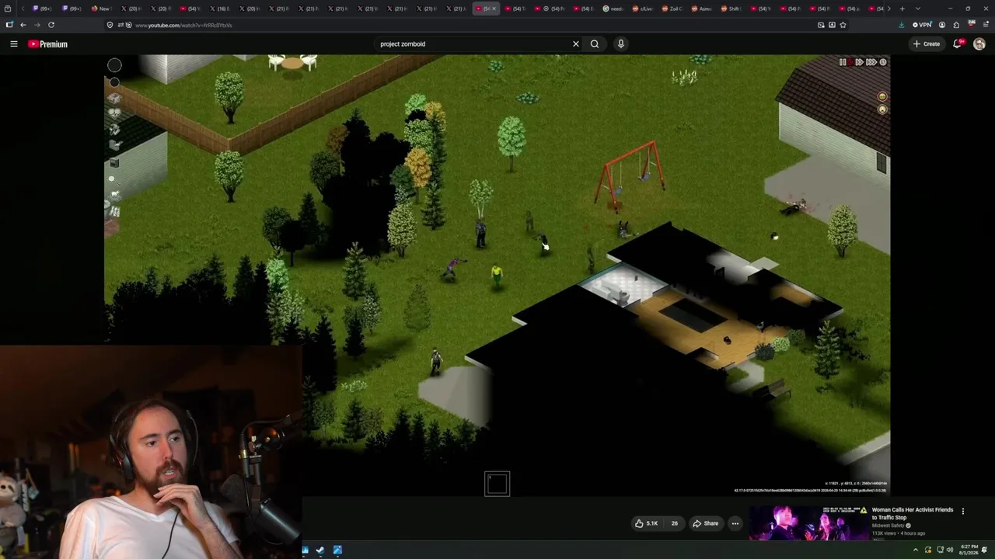Viewport: 995px width, 559px height.
Task: Switch to the 'Asmo' tab
Action: click(702, 9)
